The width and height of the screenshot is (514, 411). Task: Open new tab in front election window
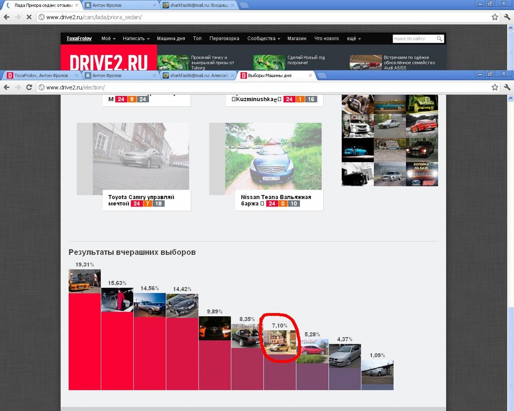coord(322,75)
